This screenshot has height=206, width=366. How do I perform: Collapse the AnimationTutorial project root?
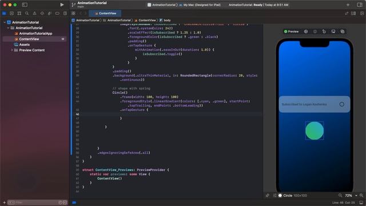(x=5, y=22)
